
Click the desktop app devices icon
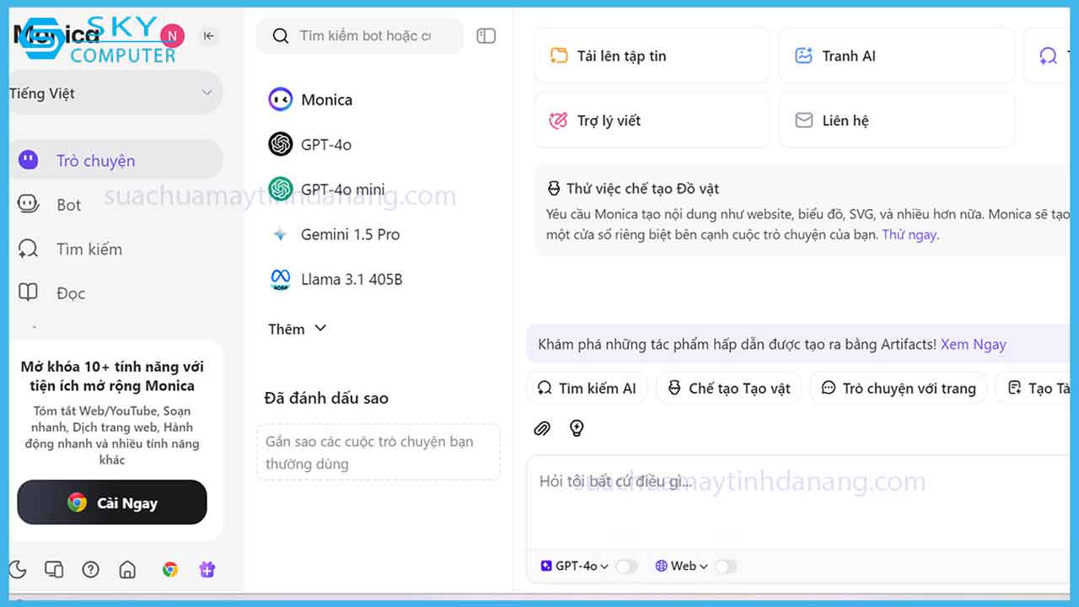tap(54, 570)
